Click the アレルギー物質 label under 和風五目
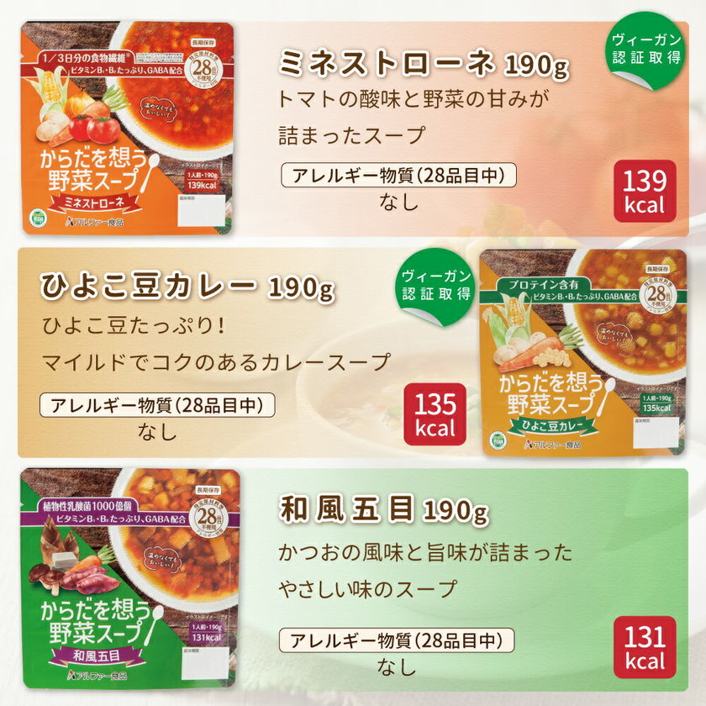Screen dimensions: 706x706 397,640
